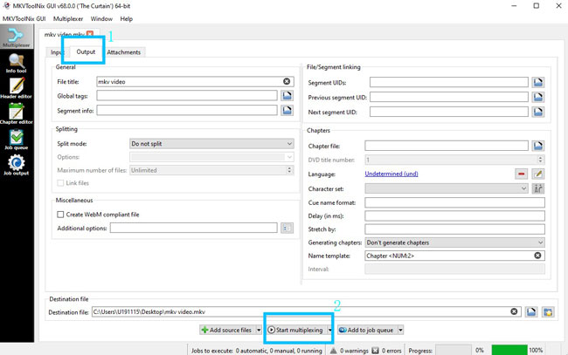Click the character set preview icon

[x=538, y=188]
